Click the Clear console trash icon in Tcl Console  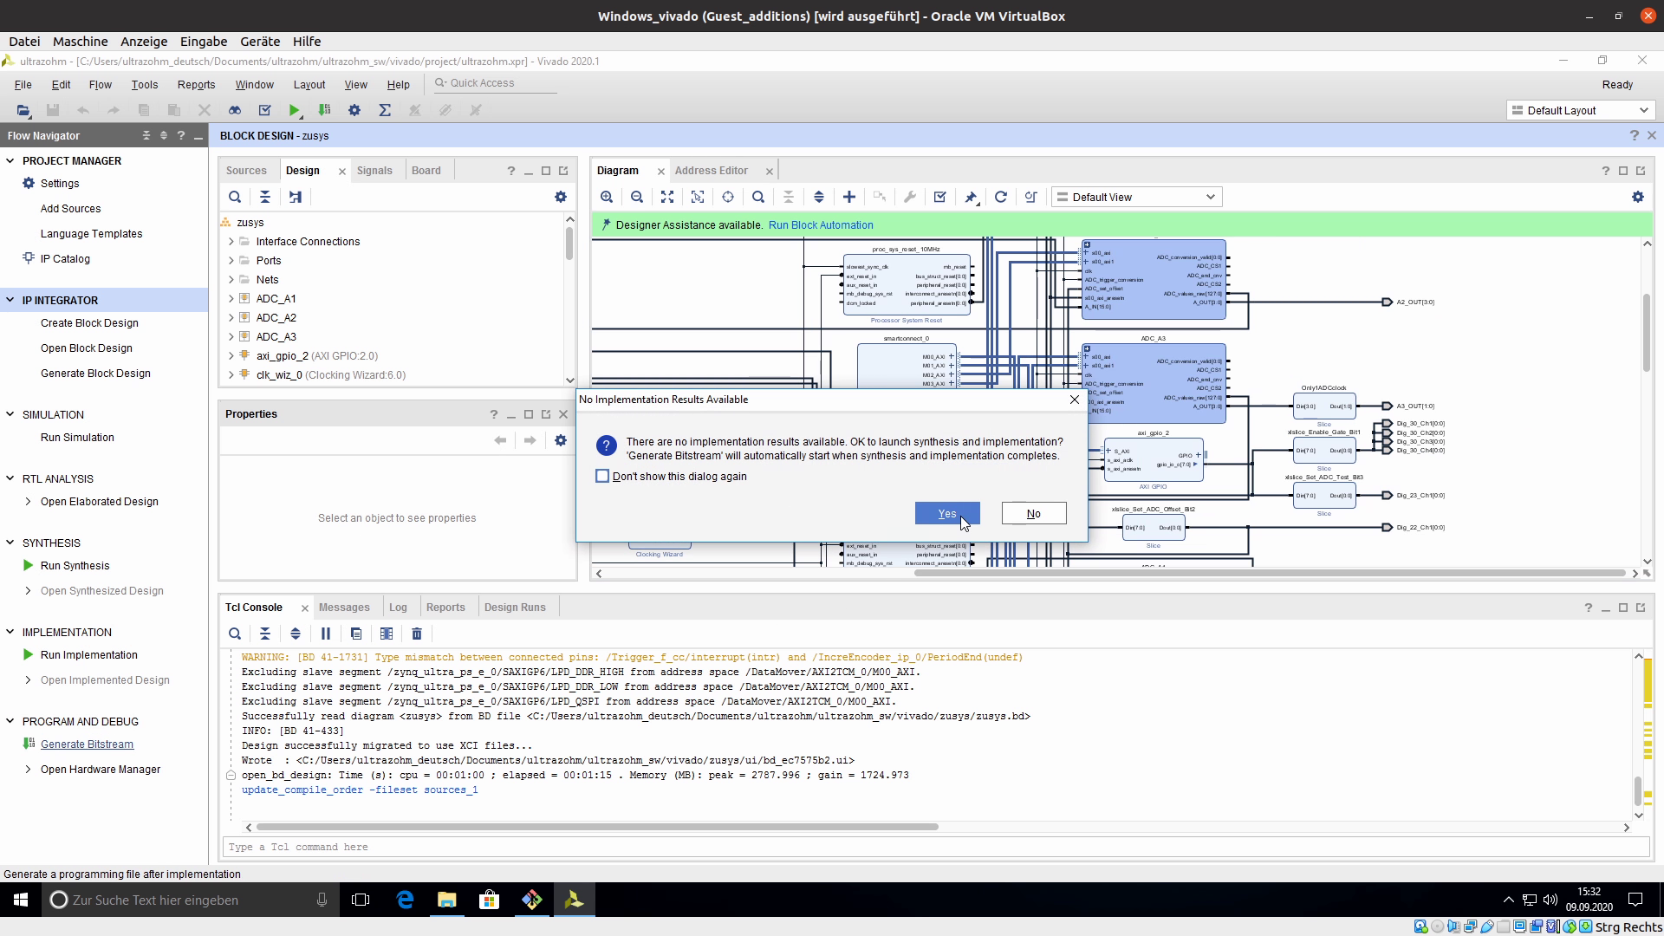(417, 634)
